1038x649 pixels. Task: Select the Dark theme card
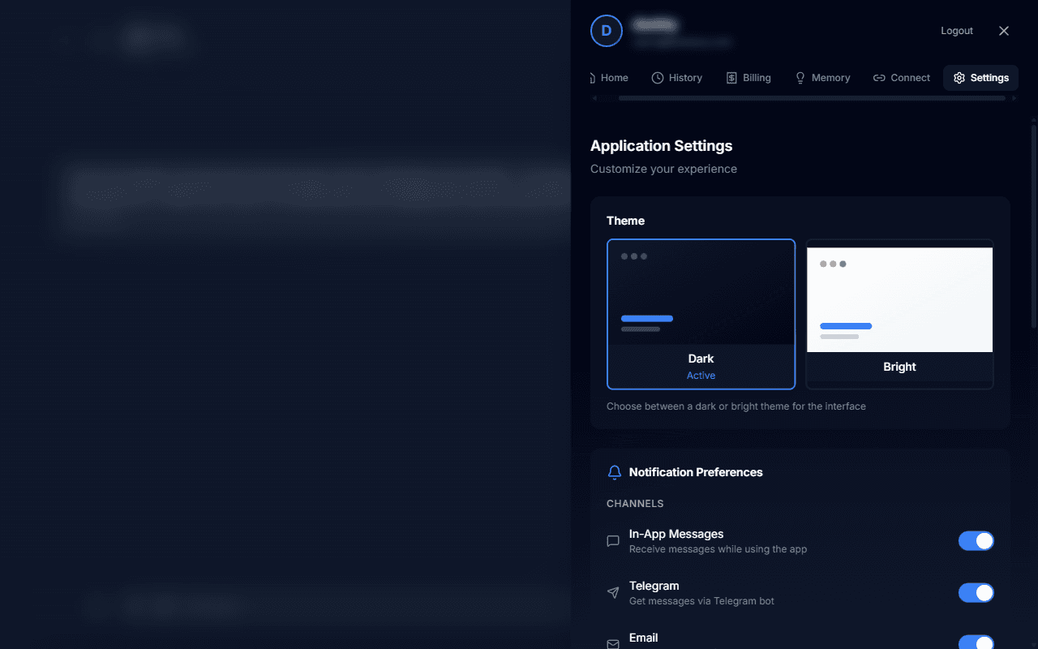(701, 314)
